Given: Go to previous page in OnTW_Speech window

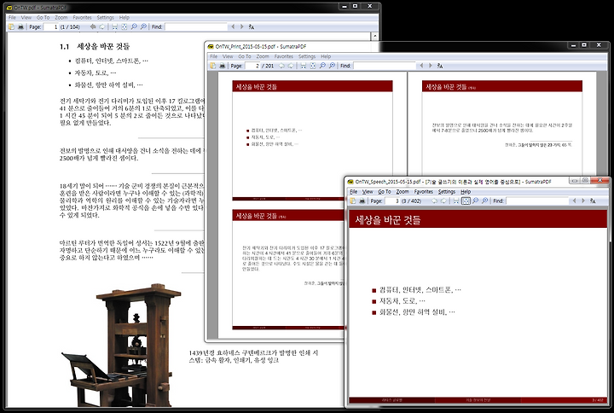Looking at the screenshot, I should [x=434, y=201].
